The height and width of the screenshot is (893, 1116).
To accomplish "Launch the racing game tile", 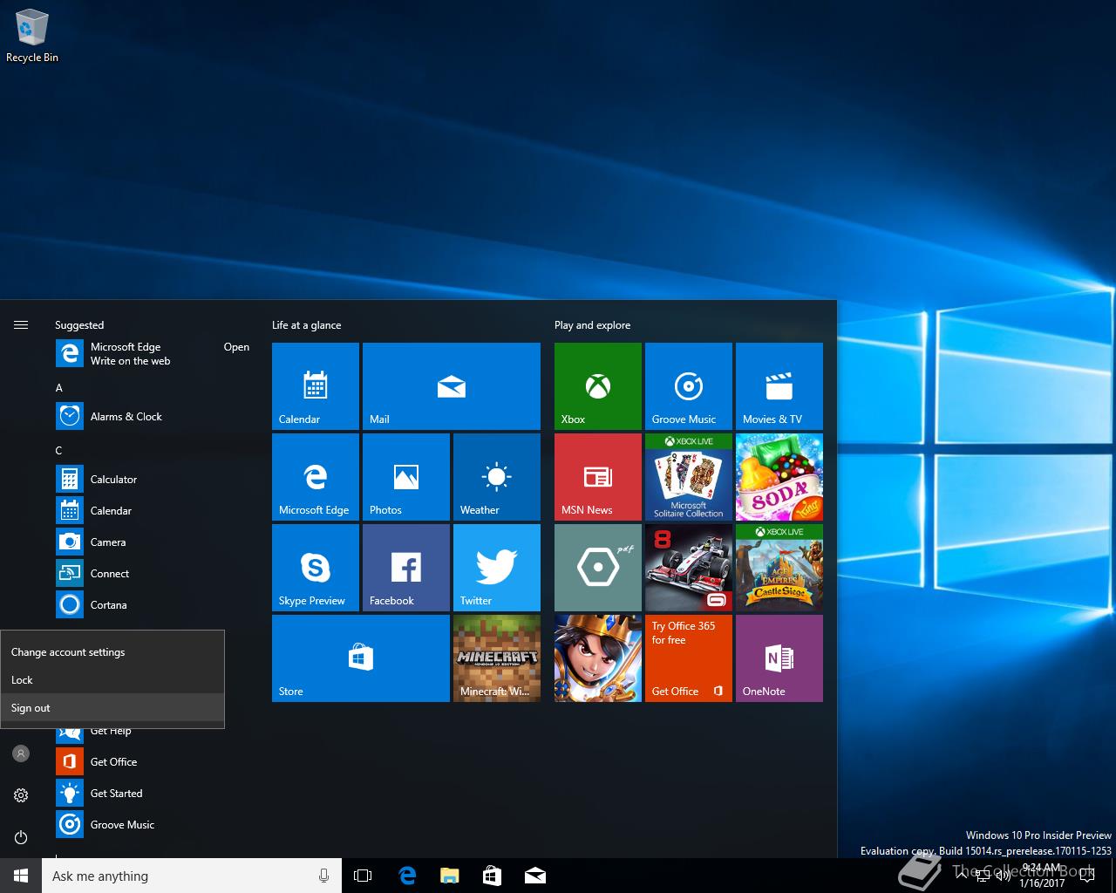I will (x=689, y=567).
